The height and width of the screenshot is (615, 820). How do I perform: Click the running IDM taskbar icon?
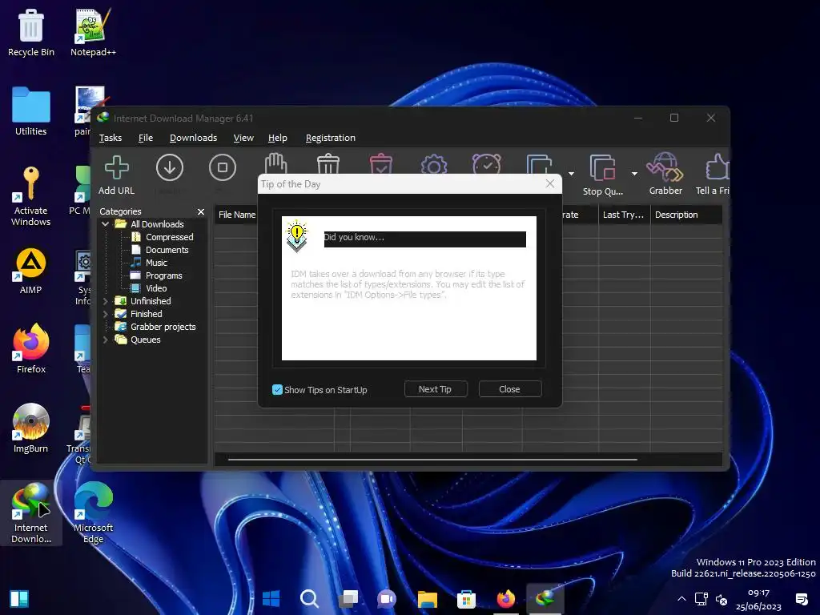tap(545, 598)
